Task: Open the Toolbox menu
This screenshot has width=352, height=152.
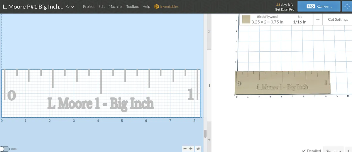Action: [x=132, y=6]
